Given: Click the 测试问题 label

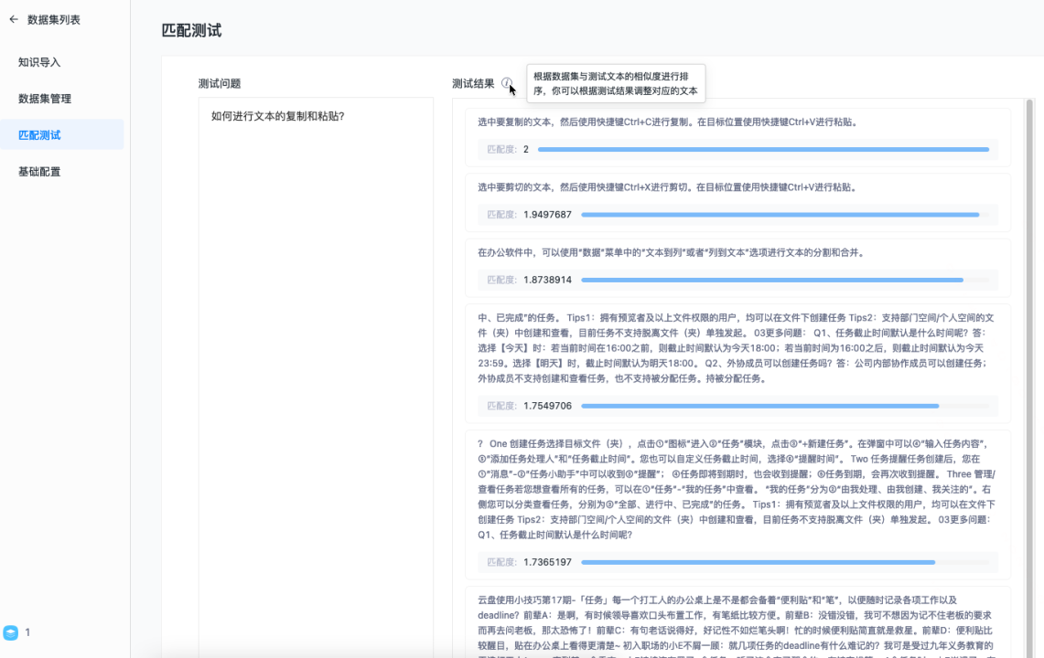Looking at the screenshot, I should coord(220,84).
